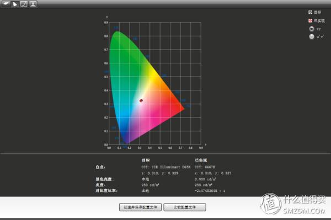Viewport: 331px width, 220px height.
Task: Select the achieved 'CCT: 6667K' value
Action: (205, 167)
